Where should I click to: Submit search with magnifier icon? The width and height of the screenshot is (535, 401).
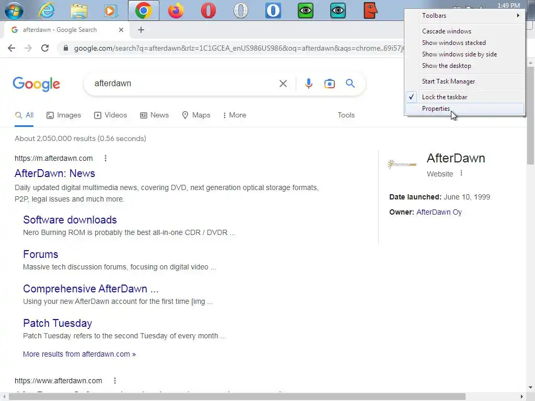coord(350,83)
